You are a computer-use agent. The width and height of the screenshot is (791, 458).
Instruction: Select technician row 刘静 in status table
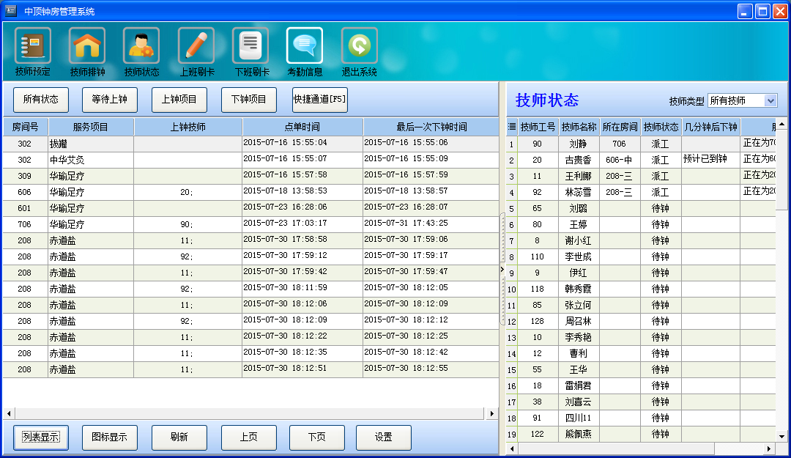tap(578, 144)
